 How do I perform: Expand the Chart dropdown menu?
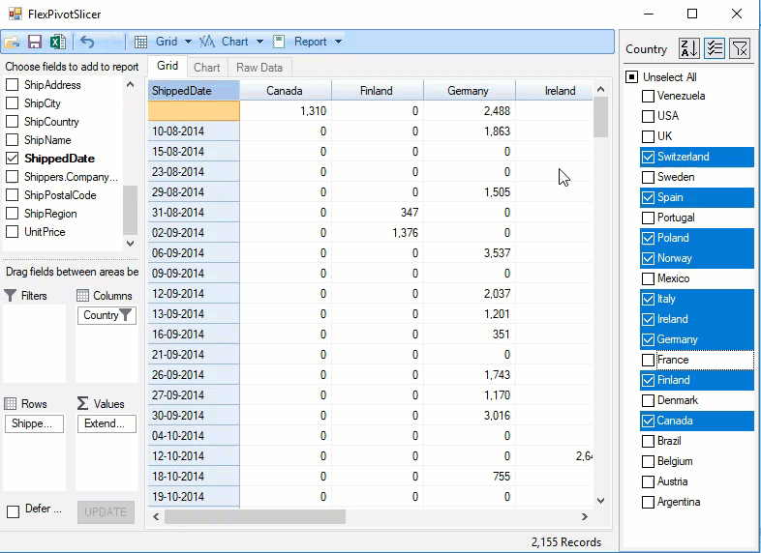coord(259,42)
